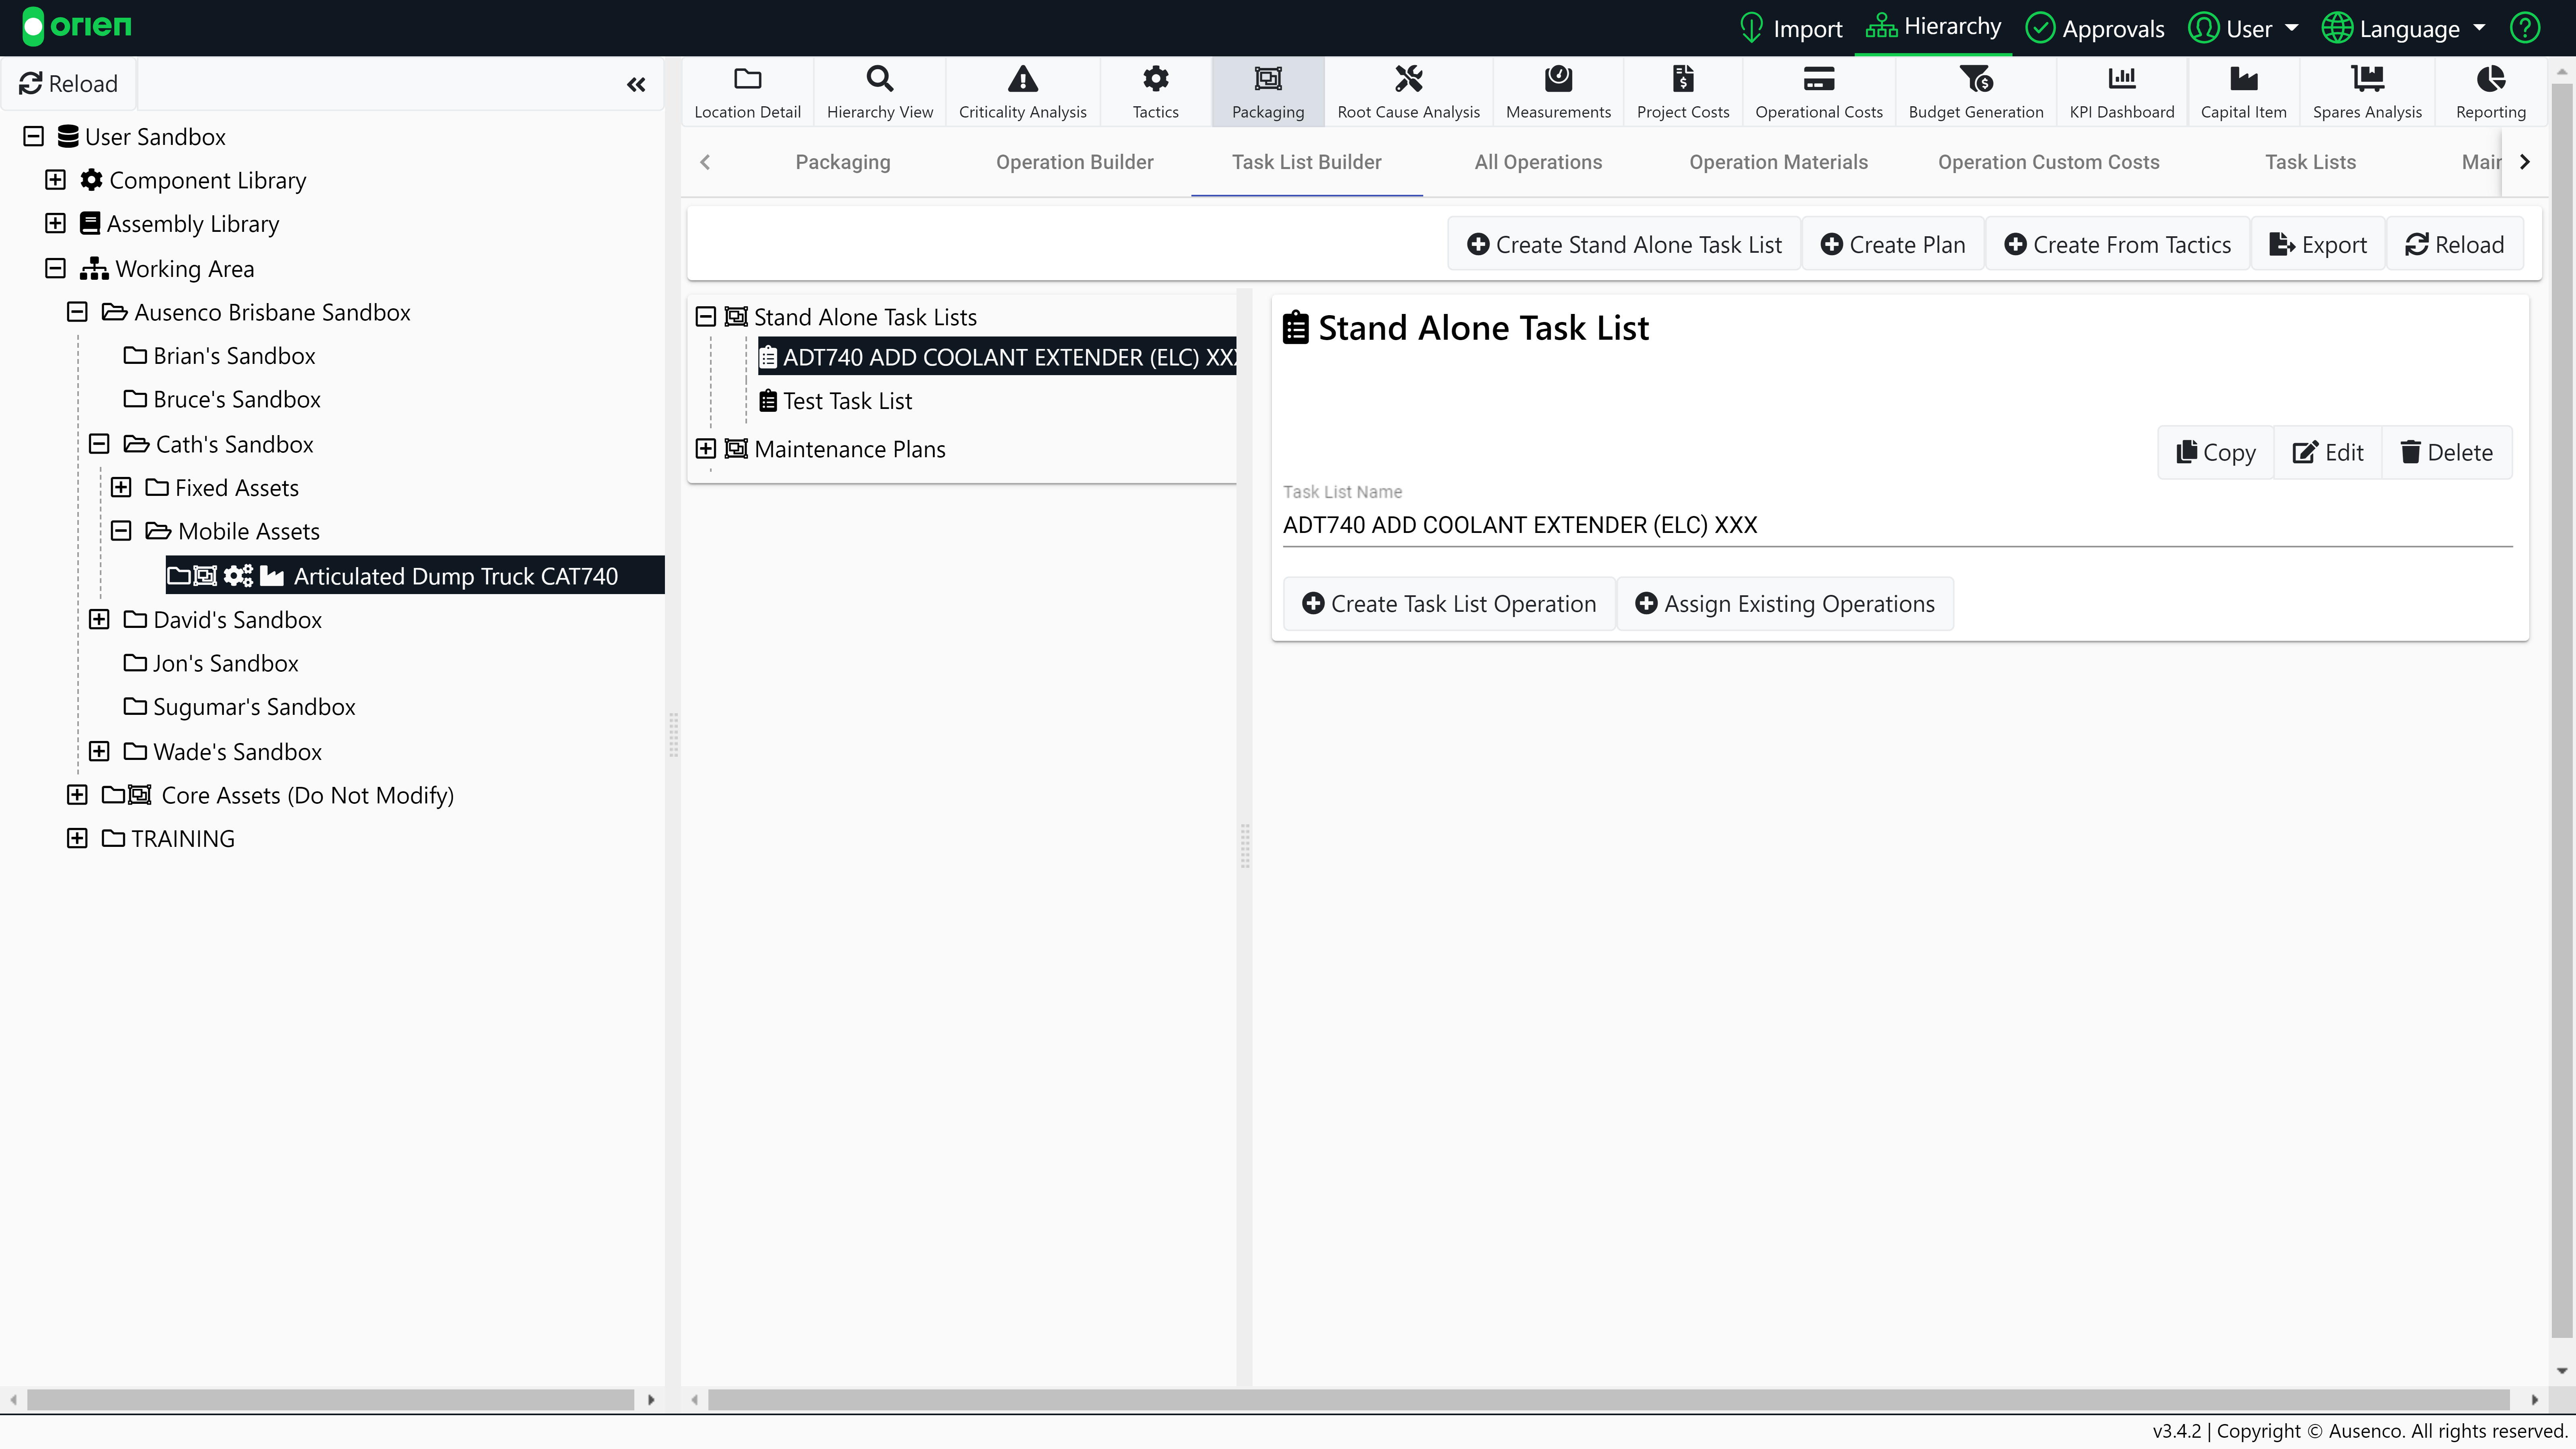Delete the stand alone task list
The height and width of the screenshot is (1449, 2576).
coord(2447,453)
